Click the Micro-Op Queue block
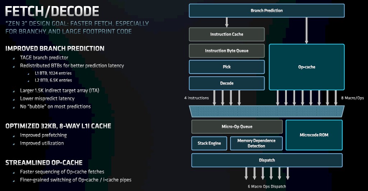Image resolution: width=368 pixels, height=191 pixels. coord(237,126)
